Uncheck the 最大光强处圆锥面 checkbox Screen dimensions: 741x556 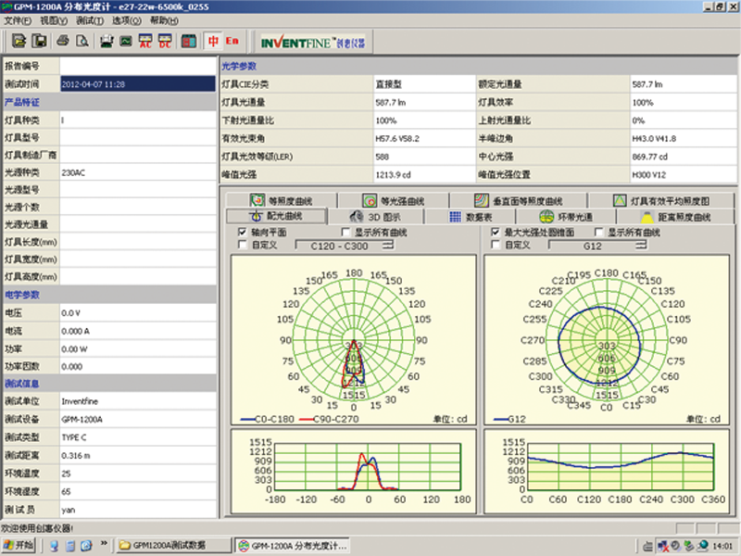(x=496, y=232)
